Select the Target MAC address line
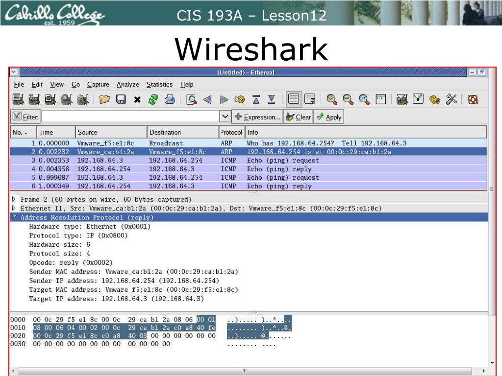 pos(133,290)
